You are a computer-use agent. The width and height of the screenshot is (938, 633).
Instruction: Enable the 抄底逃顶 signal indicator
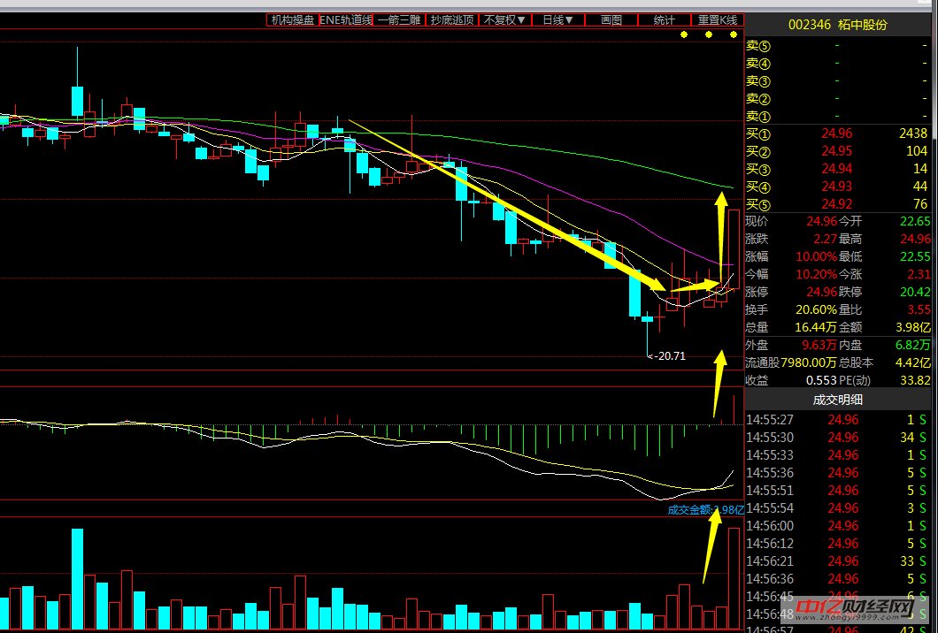pyautogui.click(x=451, y=19)
